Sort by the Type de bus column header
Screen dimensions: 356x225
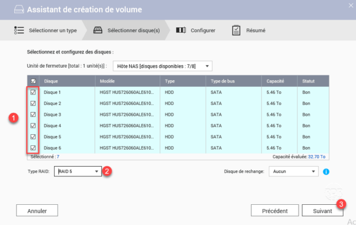(x=233, y=81)
